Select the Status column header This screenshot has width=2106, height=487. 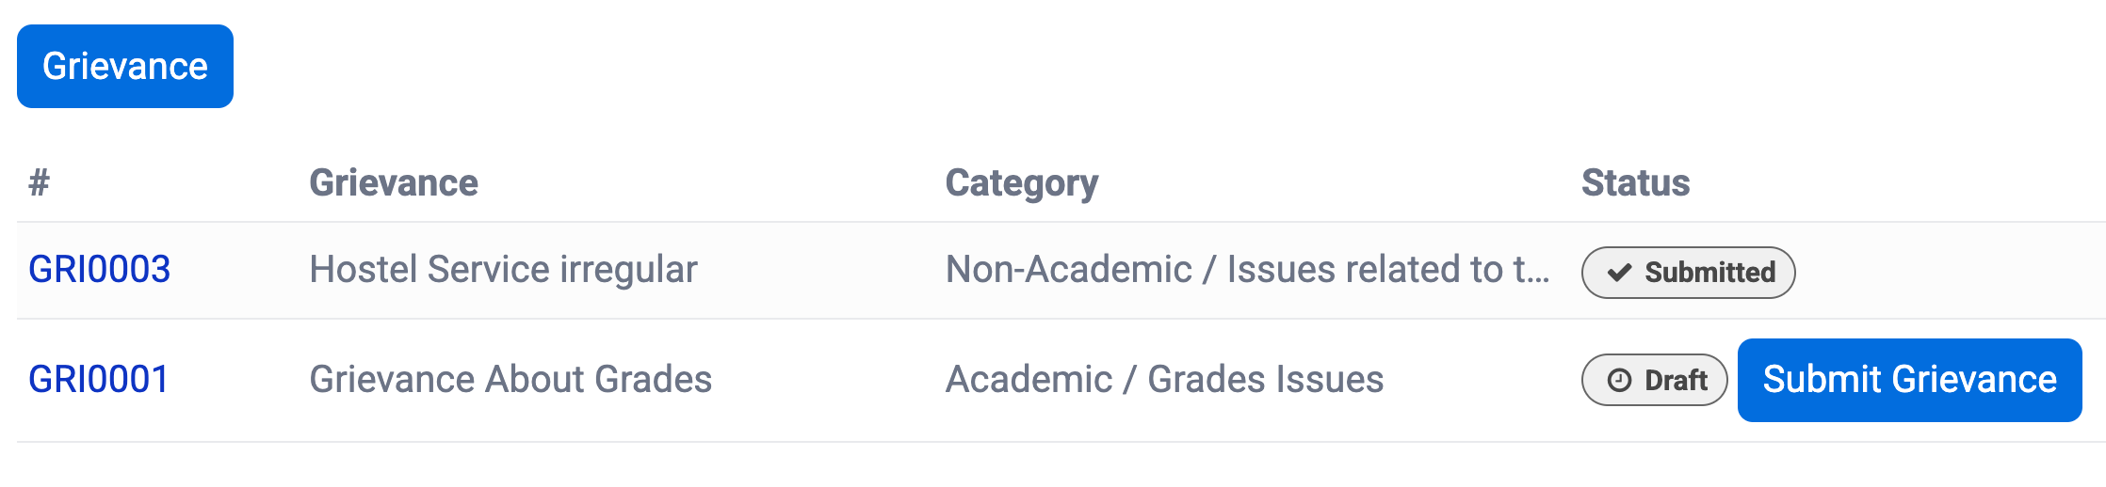pos(1635,182)
